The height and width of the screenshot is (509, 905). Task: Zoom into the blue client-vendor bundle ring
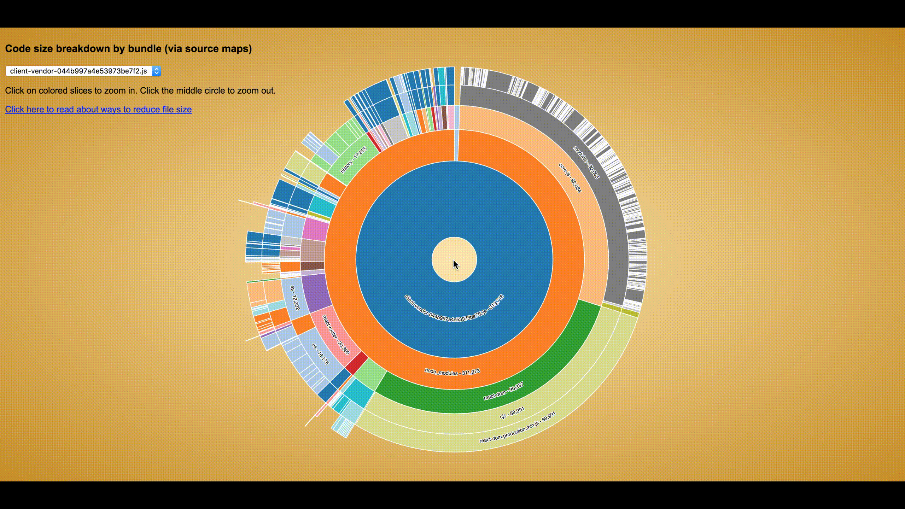point(454,198)
